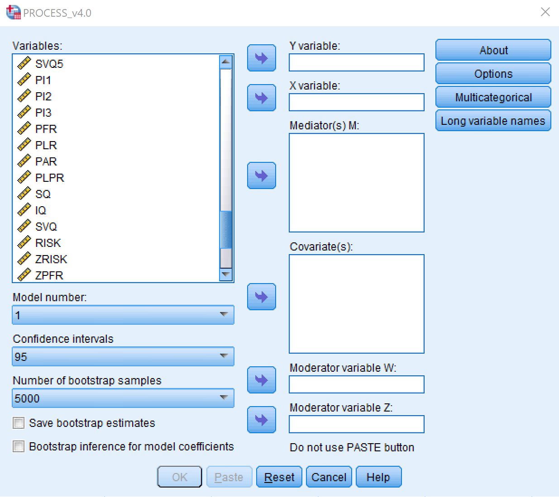The height and width of the screenshot is (497, 559).
Task: Click the arrow to assign X variable
Action: pyautogui.click(x=261, y=98)
